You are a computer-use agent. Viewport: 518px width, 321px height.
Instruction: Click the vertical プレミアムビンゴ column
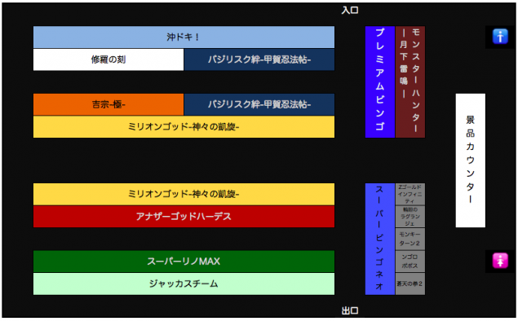380,81
